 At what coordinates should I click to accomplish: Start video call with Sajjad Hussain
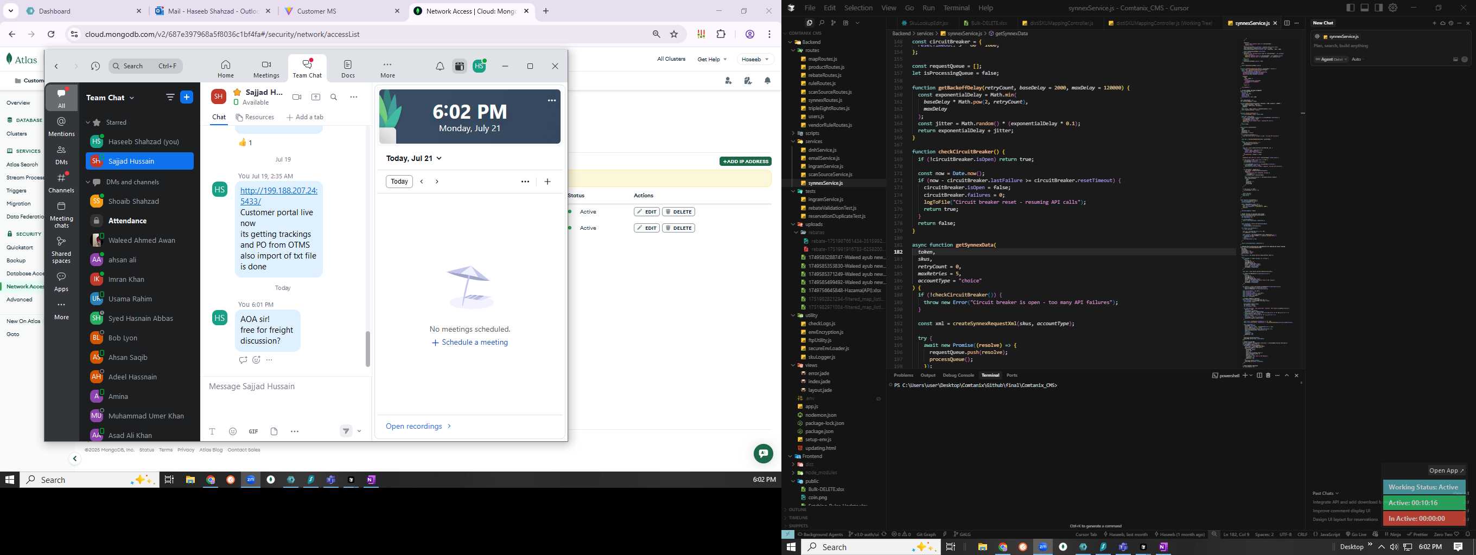[297, 97]
